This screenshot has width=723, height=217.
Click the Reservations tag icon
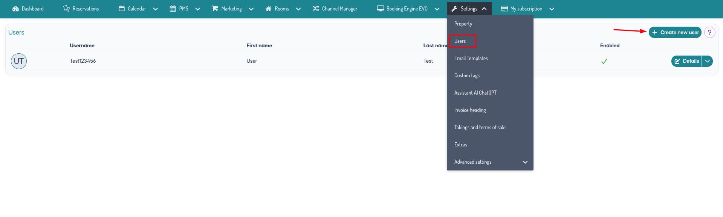pyautogui.click(x=66, y=8)
